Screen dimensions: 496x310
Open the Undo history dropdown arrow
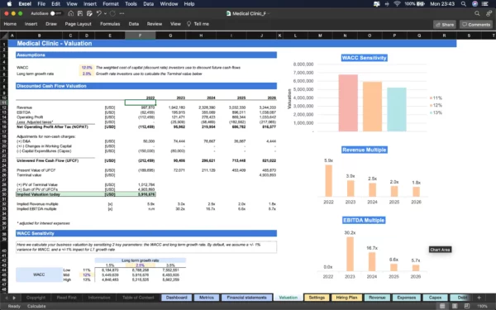(x=105, y=13)
